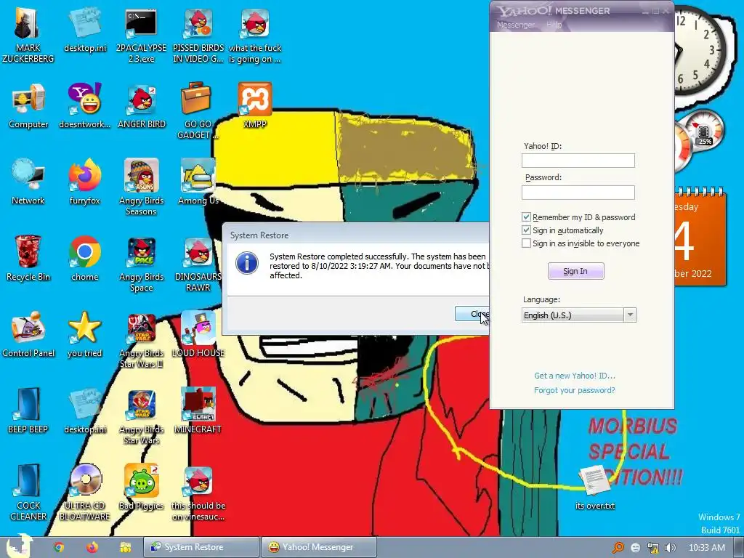Close the System Restore dialog with Close button

click(472, 314)
